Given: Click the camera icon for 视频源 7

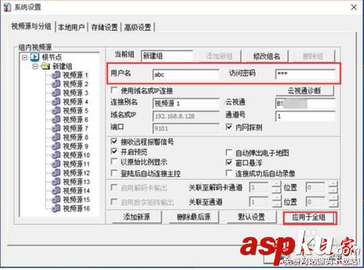Looking at the screenshot, I should [56, 128].
